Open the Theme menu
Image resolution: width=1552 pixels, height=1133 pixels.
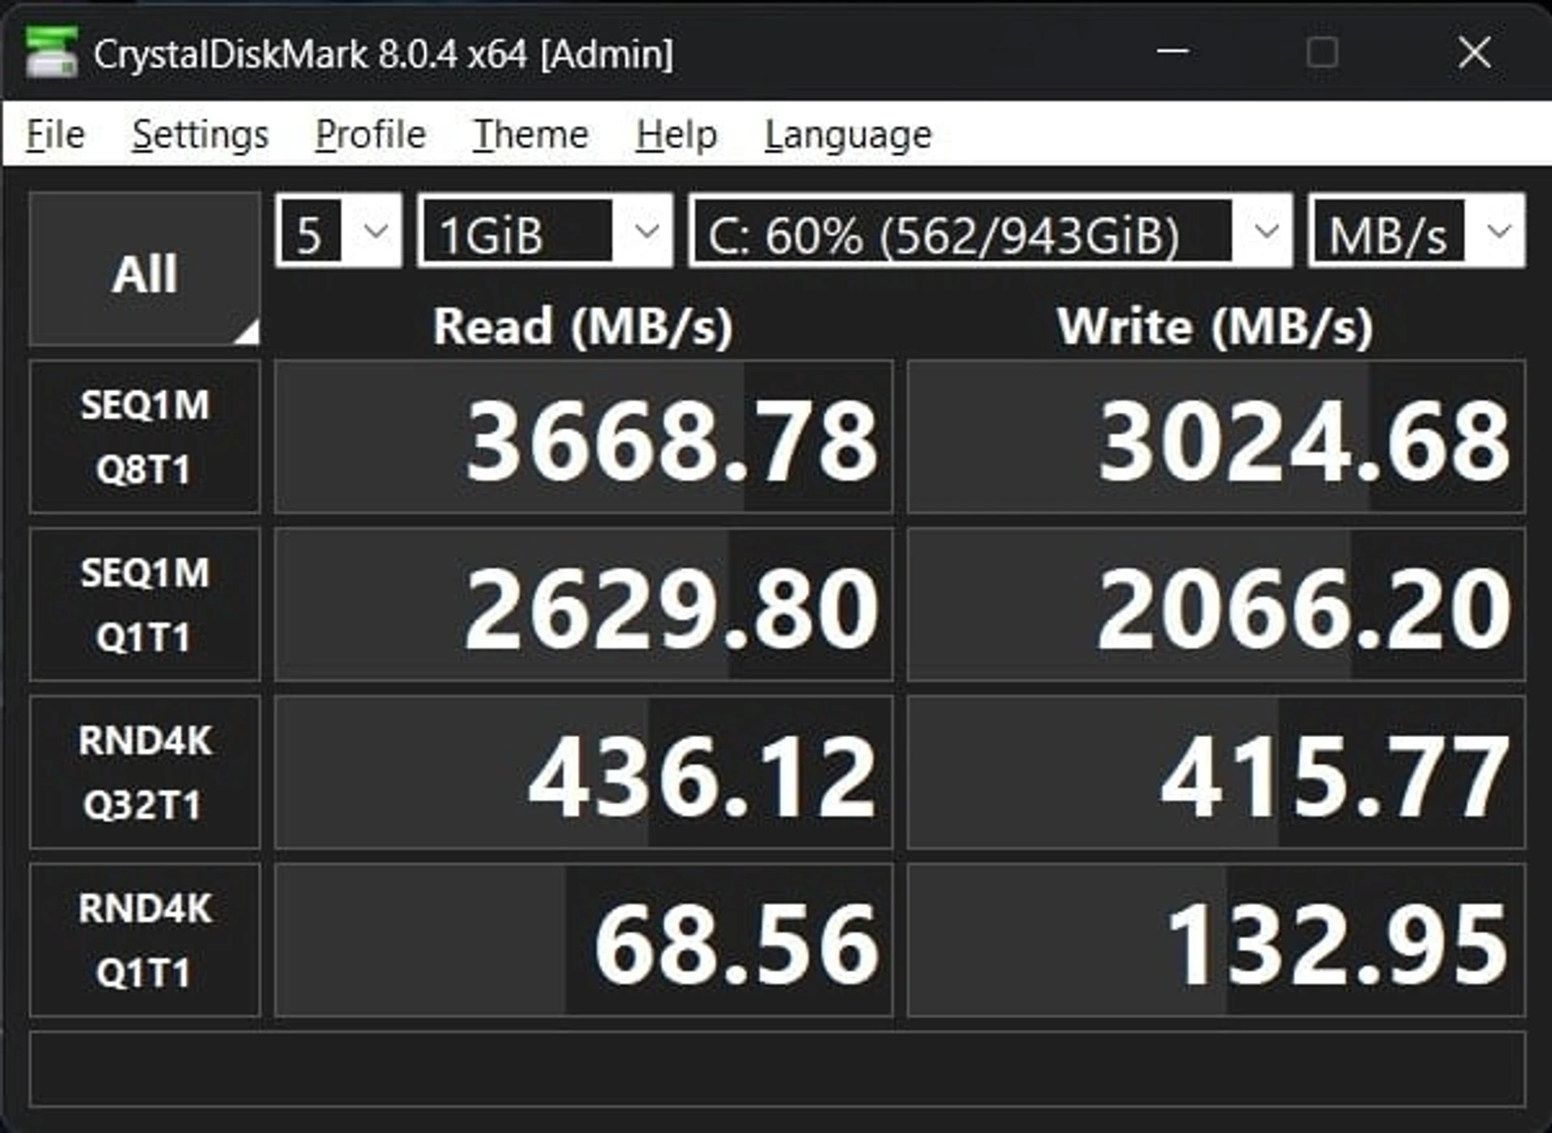click(530, 134)
